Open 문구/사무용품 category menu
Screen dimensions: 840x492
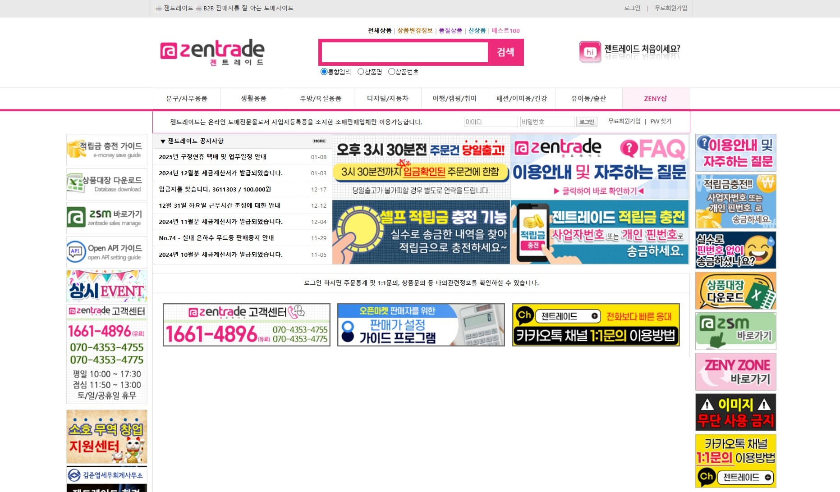[187, 99]
